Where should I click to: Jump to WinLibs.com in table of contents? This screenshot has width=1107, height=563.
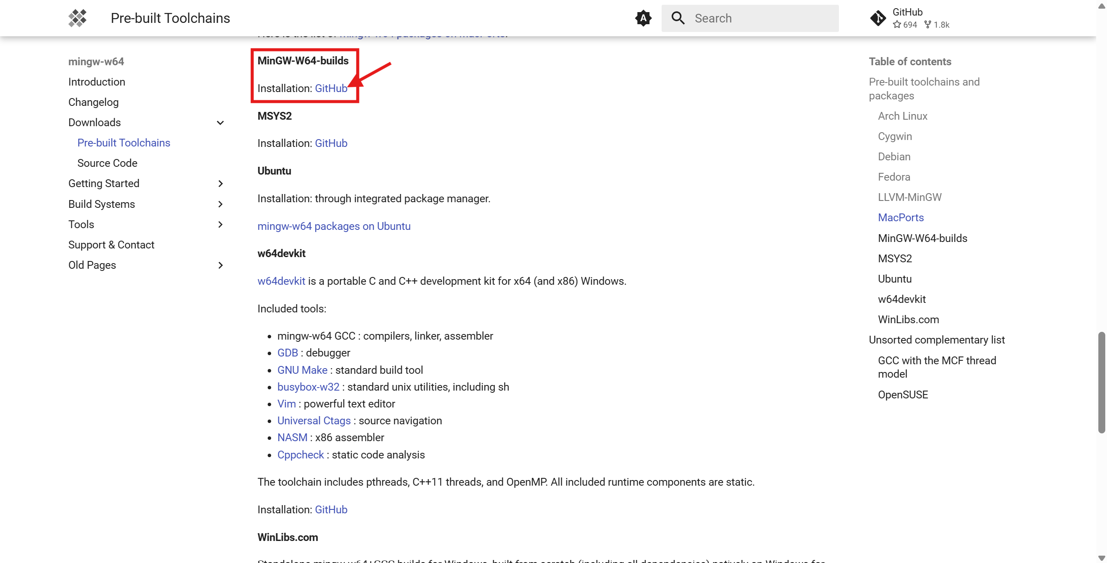pyautogui.click(x=908, y=320)
